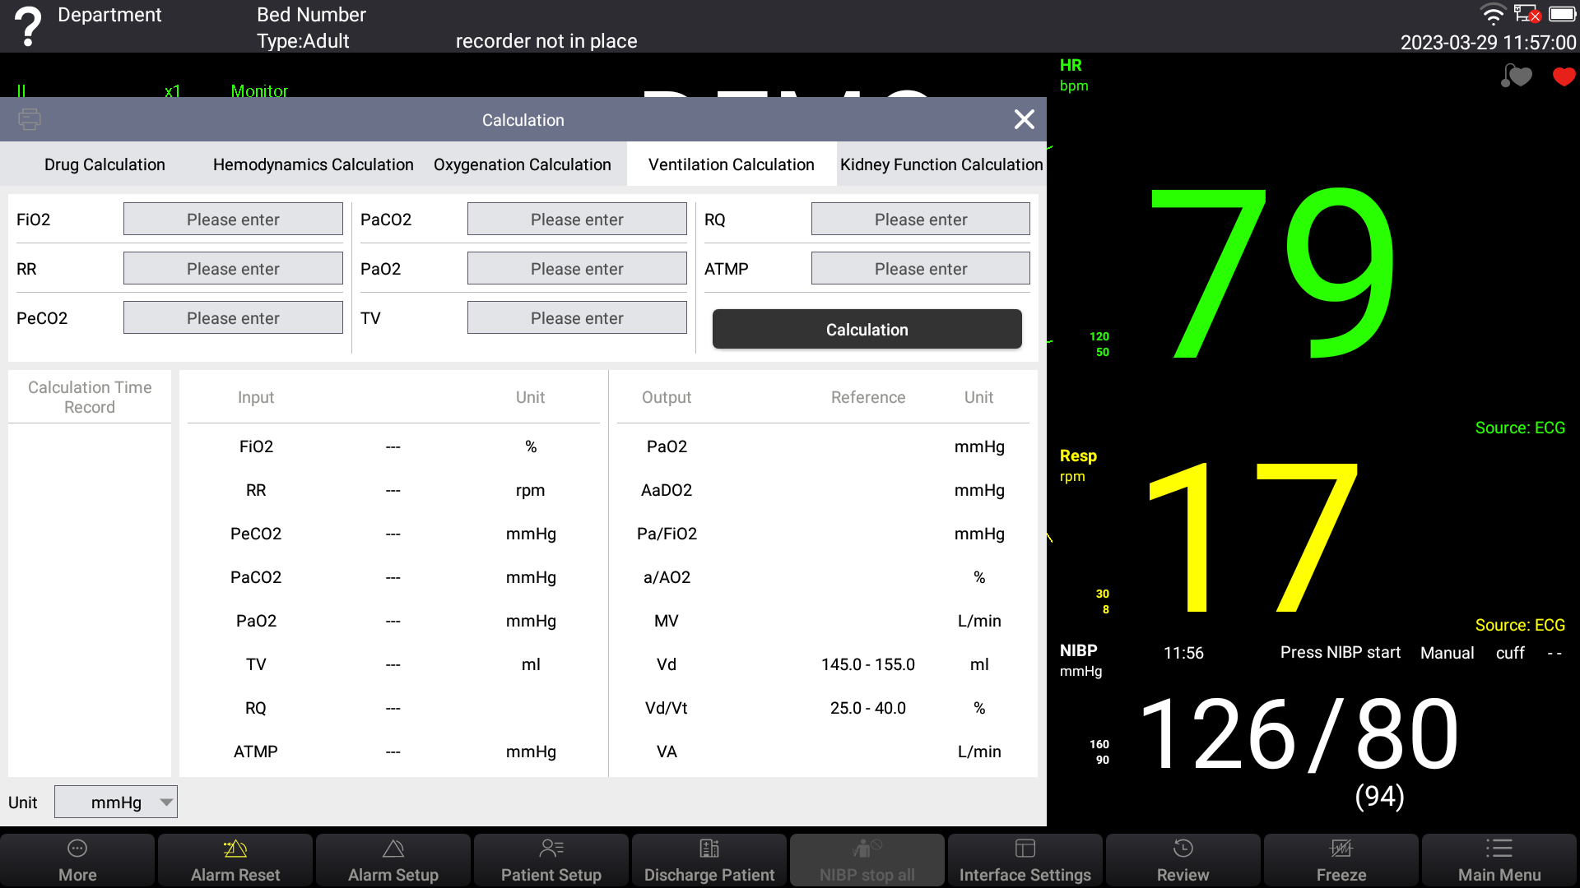Screen dimensions: 1580x888
Task: Open Kidney Function Calculation tab
Action: (x=941, y=164)
